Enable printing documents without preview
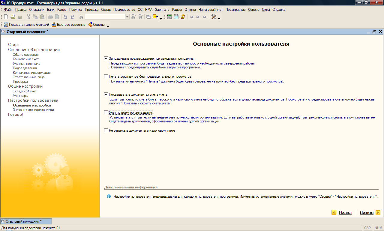Viewport: 384px width, 231px height. (106, 76)
